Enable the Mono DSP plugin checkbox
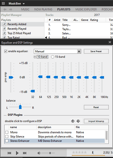Image resolution: width=113 pixels, height=158 pixels. pyautogui.click(x=7, y=132)
